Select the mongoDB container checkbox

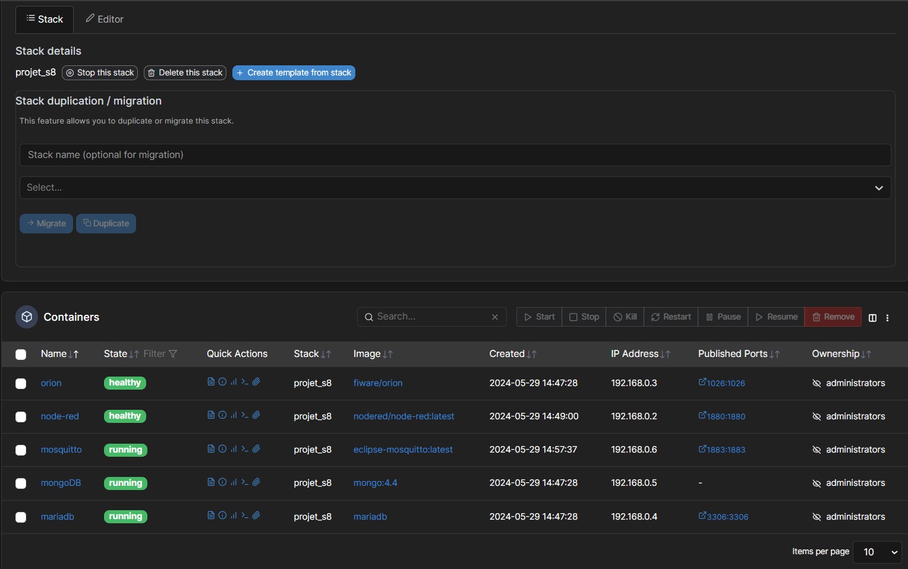click(21, 483)
